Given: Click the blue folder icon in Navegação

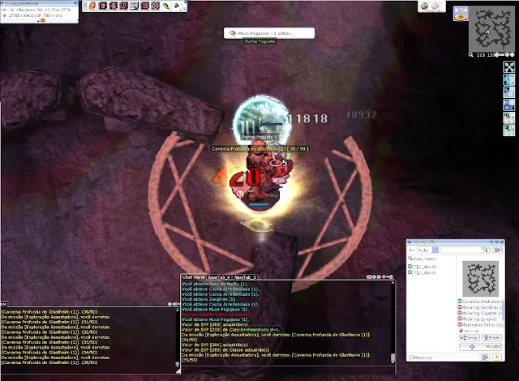Looking at the screenshot, I should coord(497,250).
